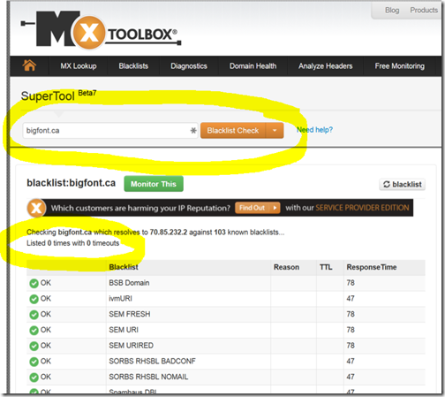Click the orange X icon in the banner
Viewport: 445px width, 397px height.
[x=36, y=208]
